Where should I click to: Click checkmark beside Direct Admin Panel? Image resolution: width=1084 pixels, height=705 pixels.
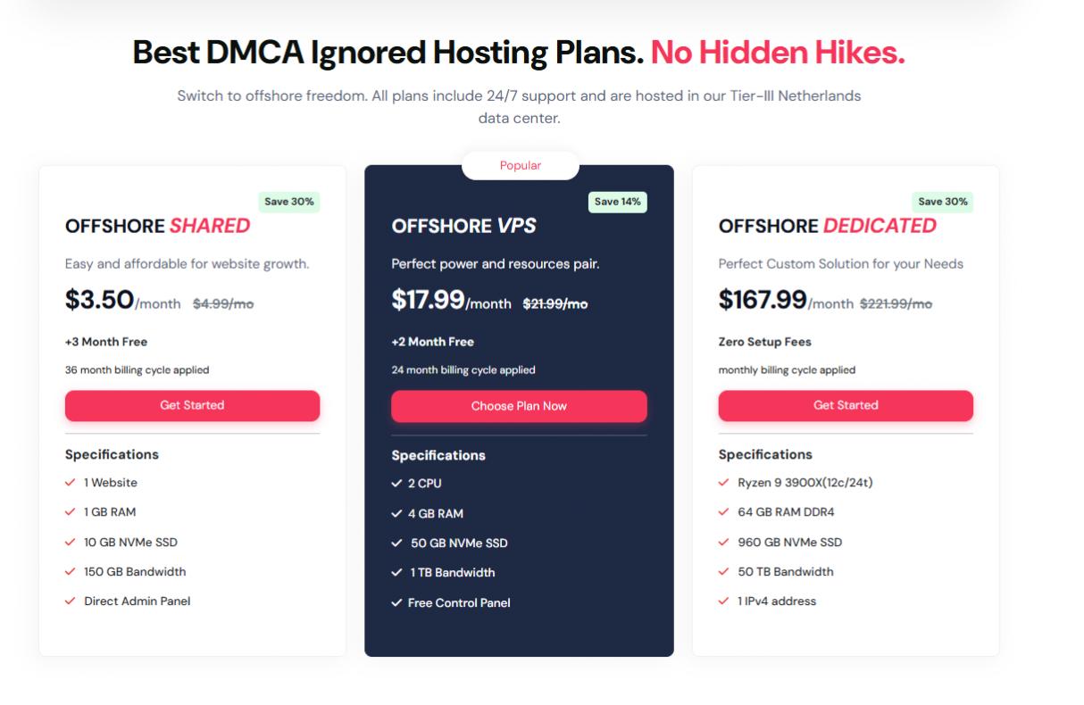(70, 601)
